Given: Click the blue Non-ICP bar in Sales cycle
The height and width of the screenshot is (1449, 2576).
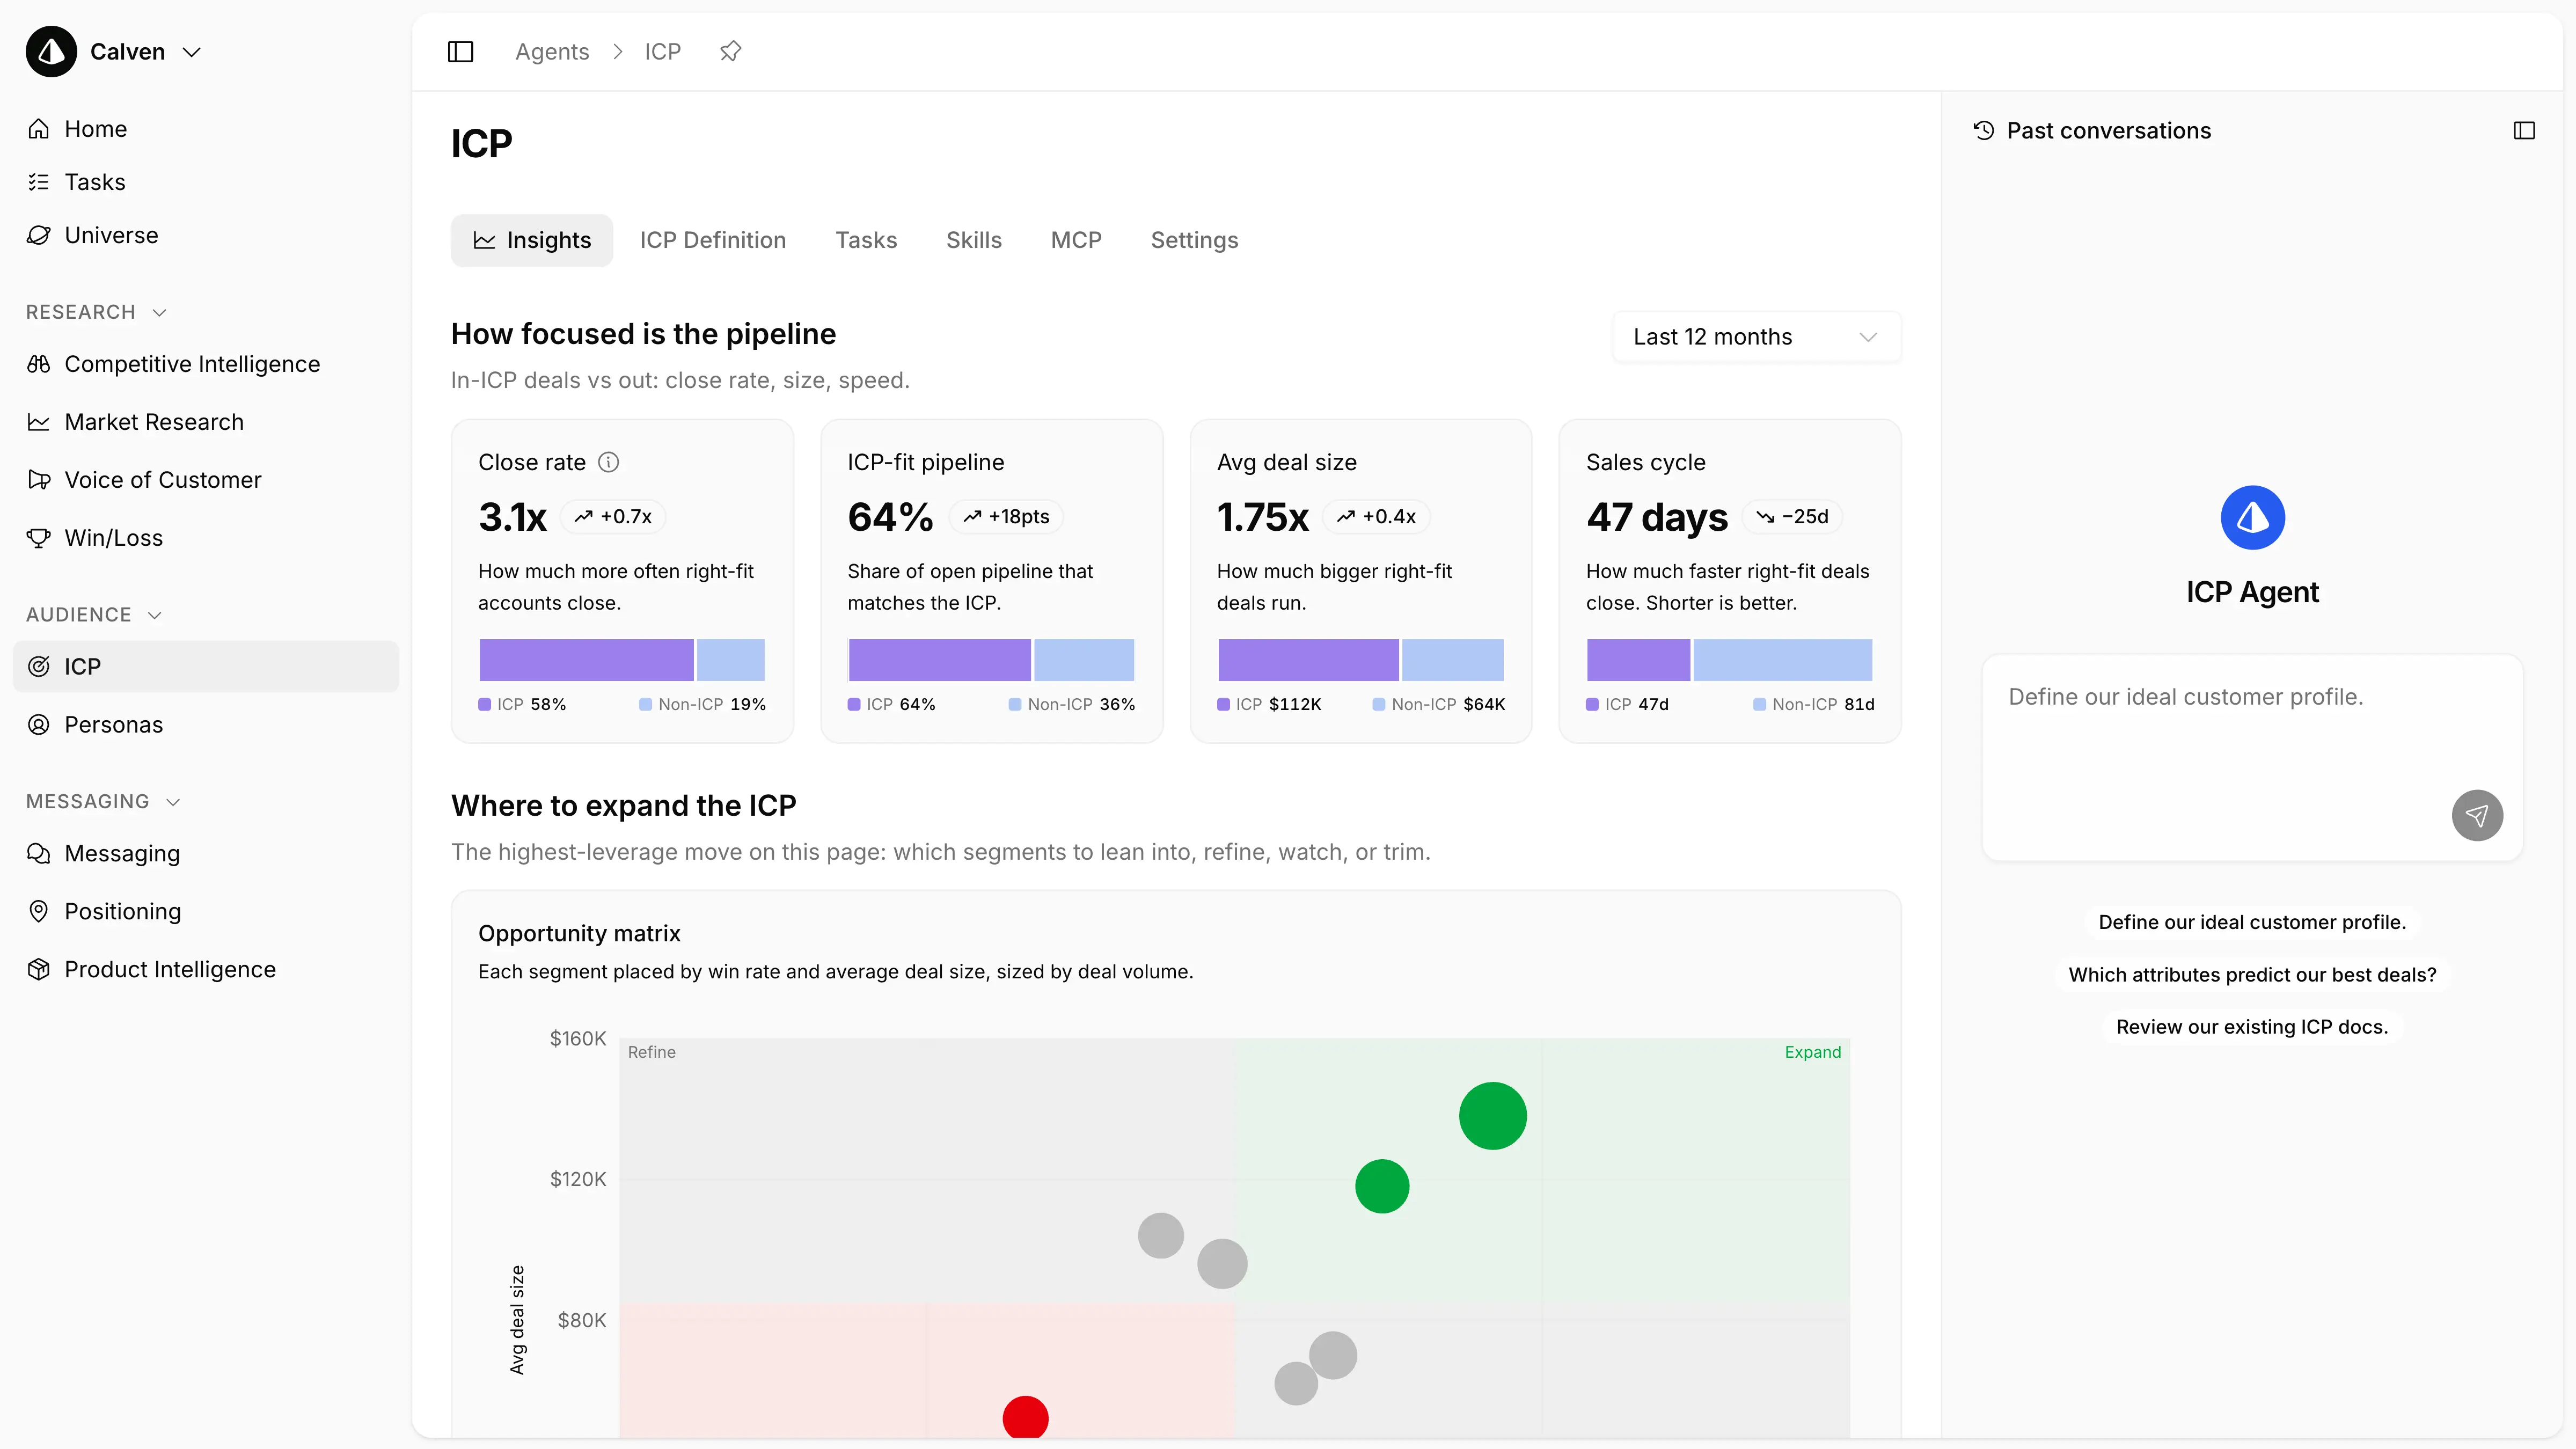Looking at the screenshot, I should 1783,660.
